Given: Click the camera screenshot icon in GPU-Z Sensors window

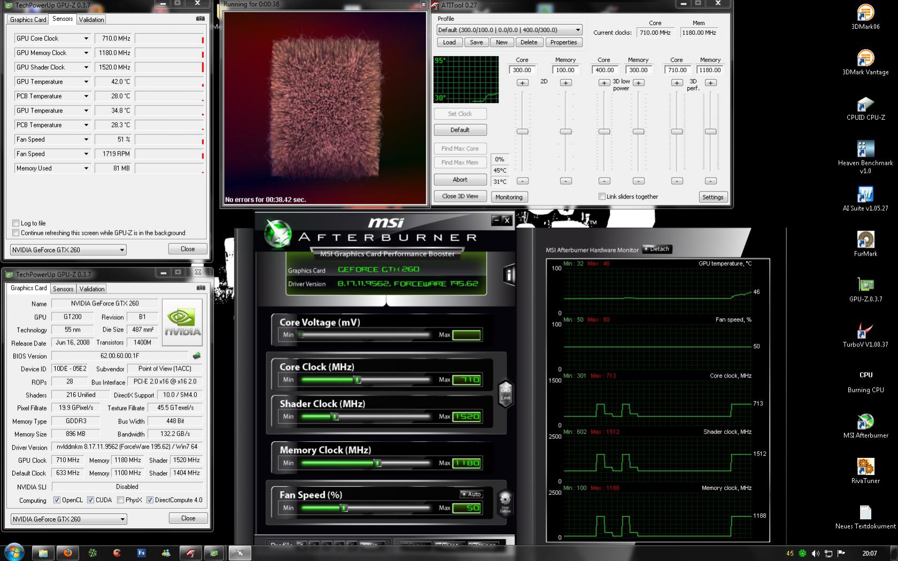Looking at the screenshot, I should pos(201,19).
